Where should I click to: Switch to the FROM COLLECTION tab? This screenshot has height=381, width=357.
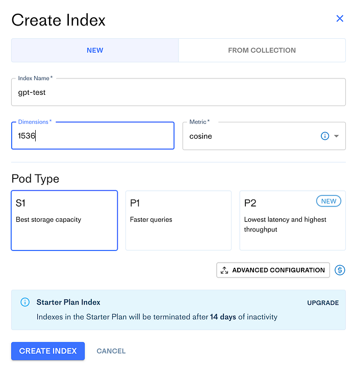(262, 50)
